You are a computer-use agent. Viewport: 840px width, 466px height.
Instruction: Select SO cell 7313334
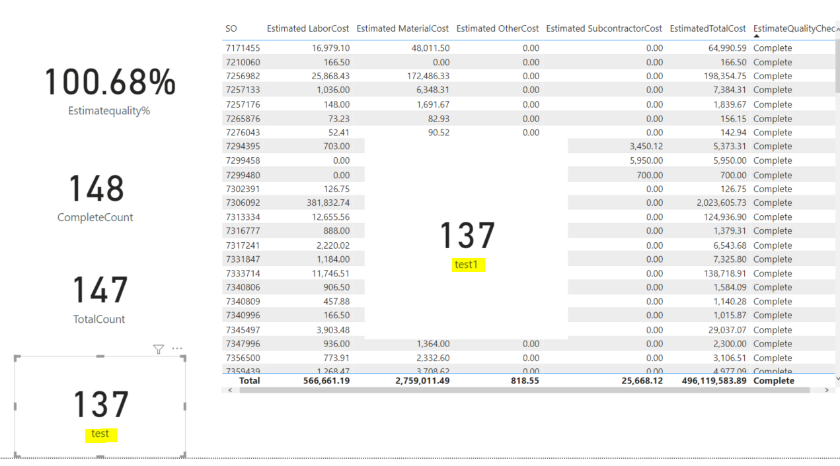(243, 216)
